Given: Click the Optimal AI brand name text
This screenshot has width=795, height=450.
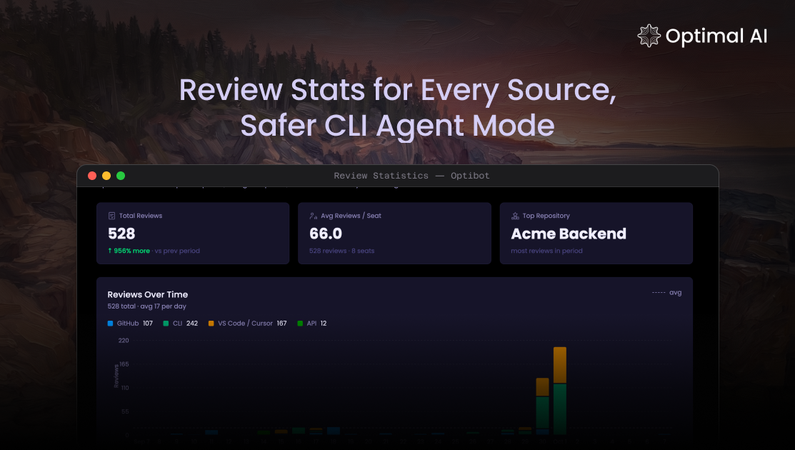Looking at the screenshot, I should click(x=716, y=36).
